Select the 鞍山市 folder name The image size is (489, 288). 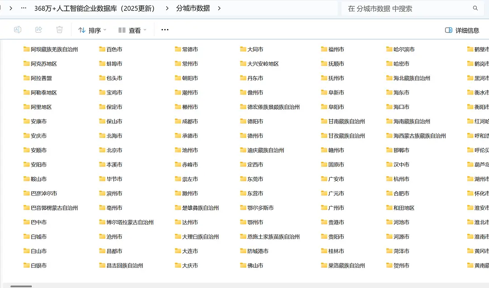[38, 179]
